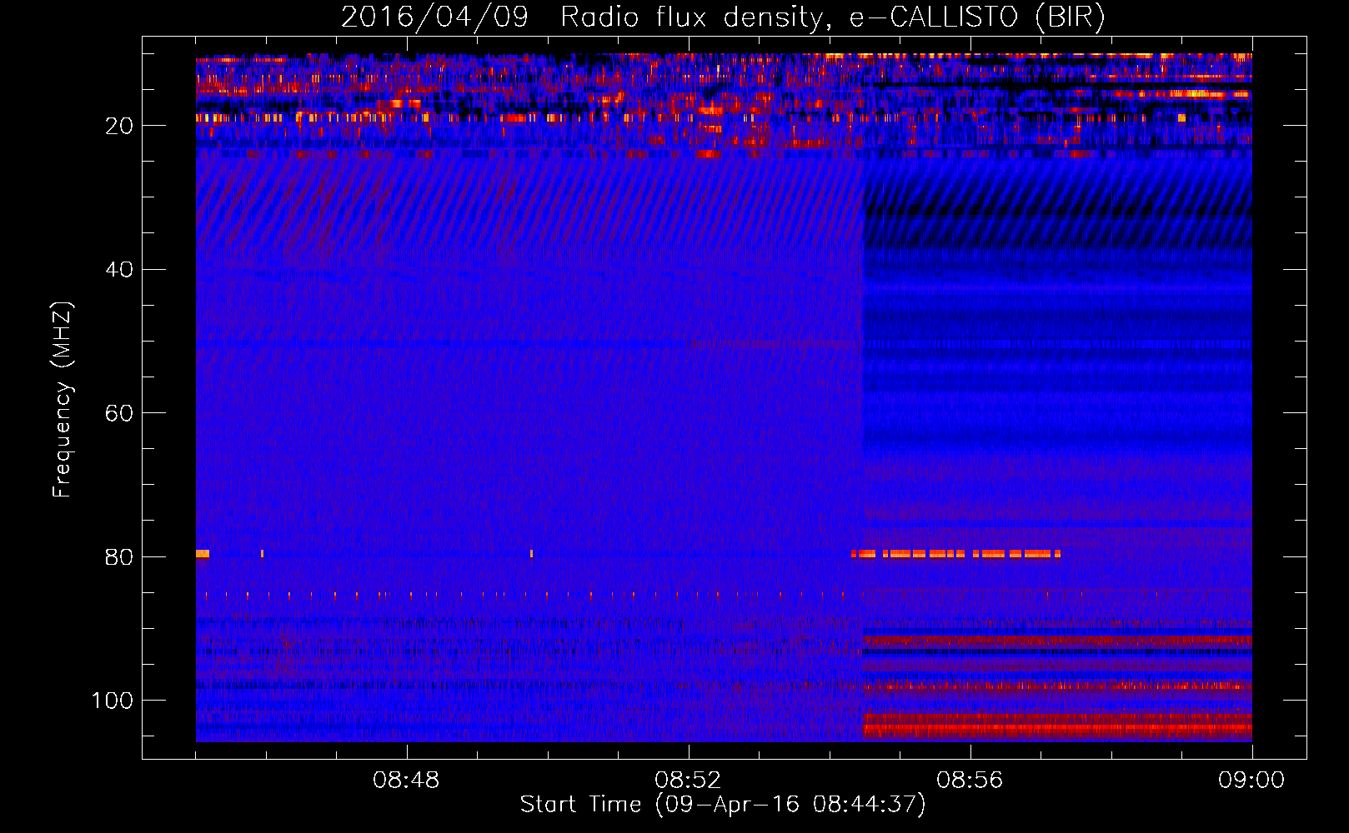The width and height of the screenshot is (1349, 833).
Task: Click the plot title '2016/04/09 Radio flux density, e-CALLISTO (BIR)'
Action: coord(723,17)
